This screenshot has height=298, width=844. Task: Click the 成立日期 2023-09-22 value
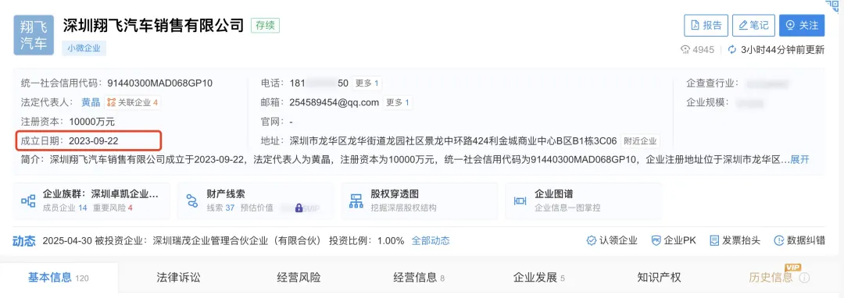pyautogui.click(x=94, y=140)
